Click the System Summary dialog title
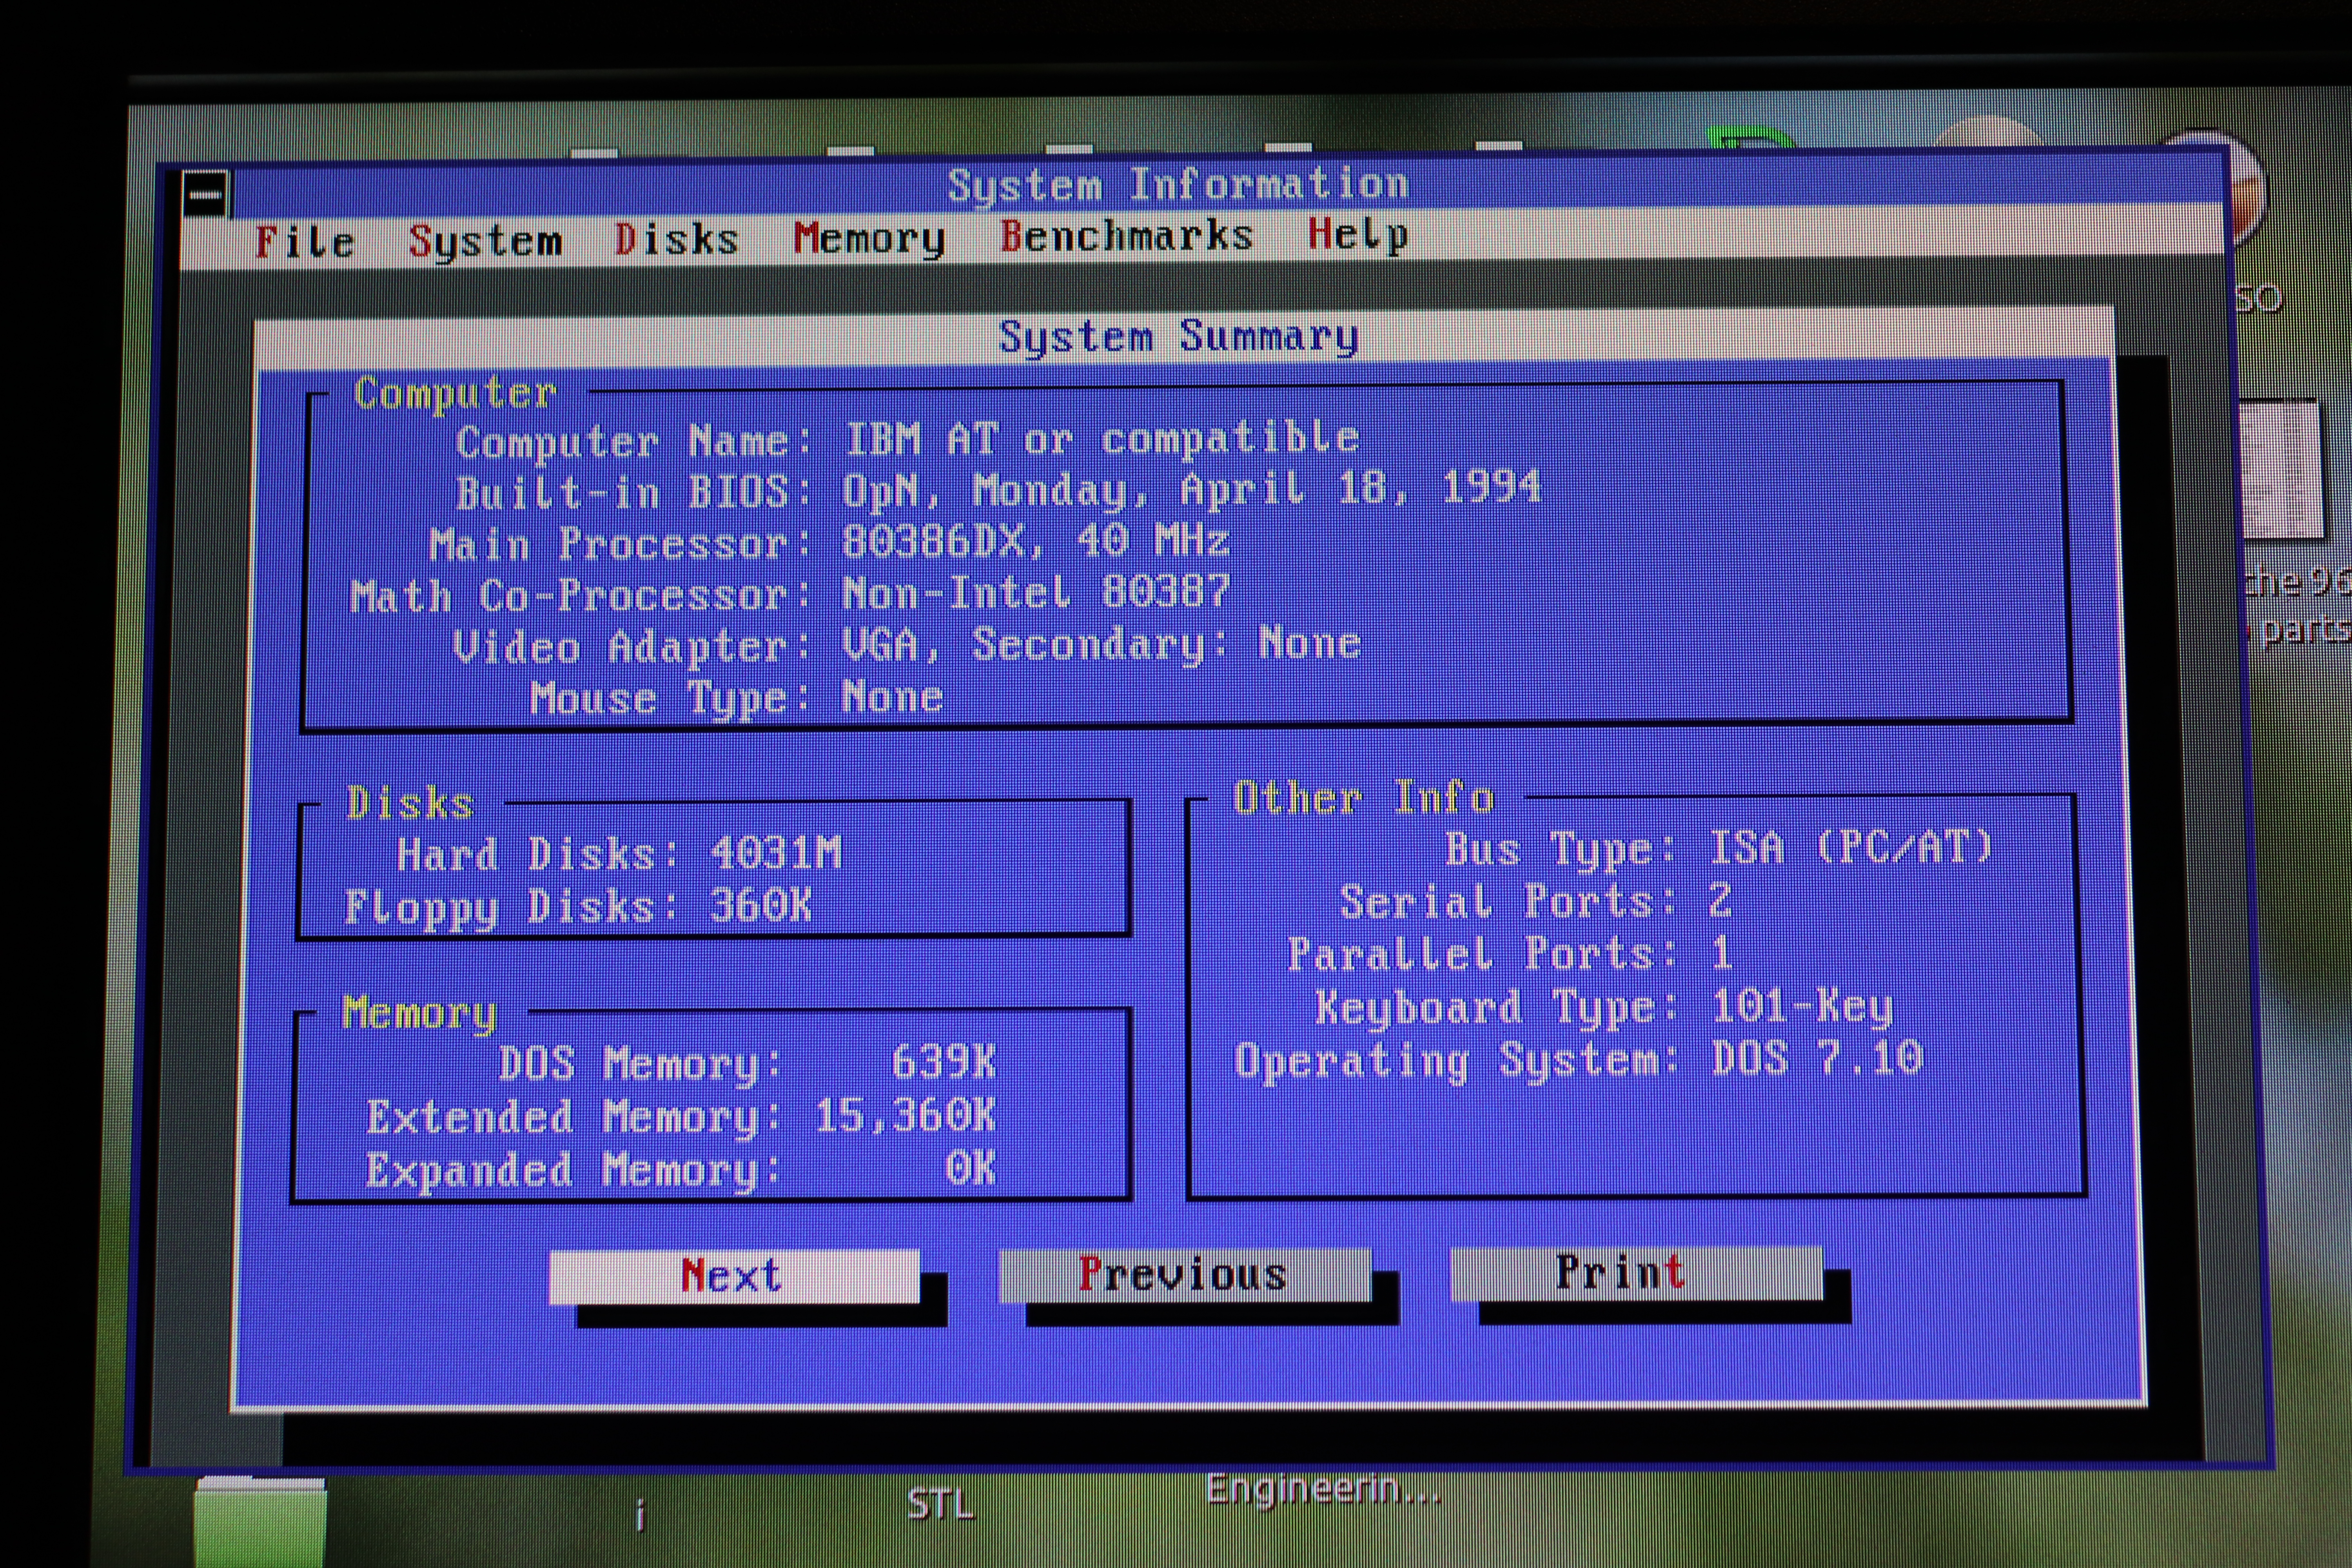 pos(1178,337)
